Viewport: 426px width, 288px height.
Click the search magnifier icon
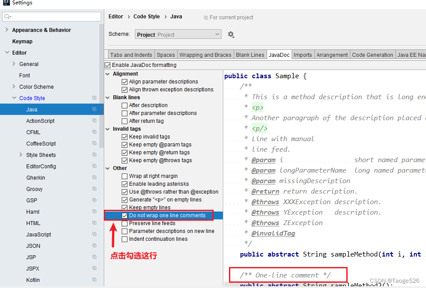pyautogui.click(x=7, y=17)
